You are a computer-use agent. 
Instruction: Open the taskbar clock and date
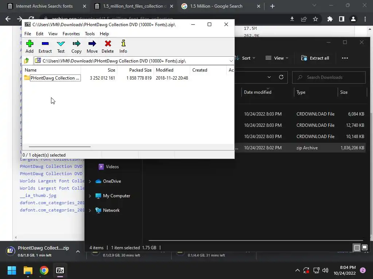345,270
